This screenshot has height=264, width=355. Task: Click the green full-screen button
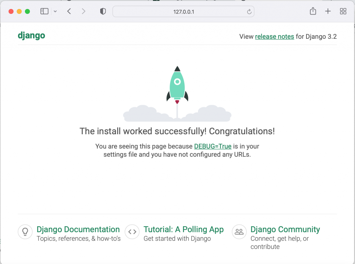point(27,11)
